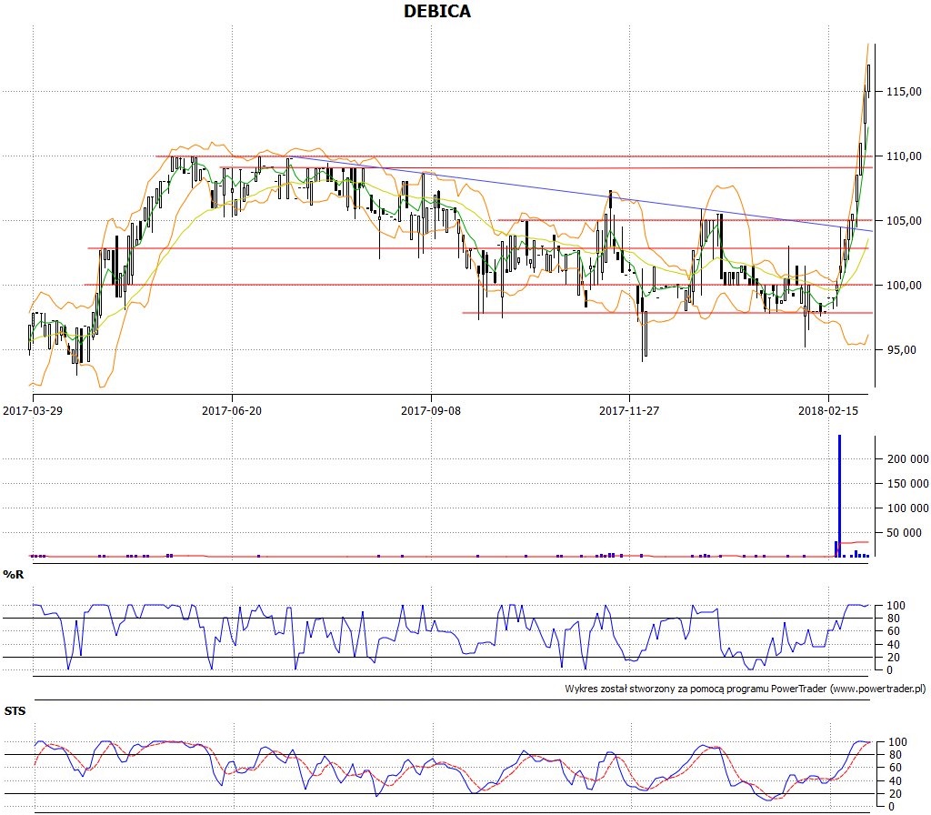Click the STS axis value 60
This screenshot has width=931, height=815.
895,768
